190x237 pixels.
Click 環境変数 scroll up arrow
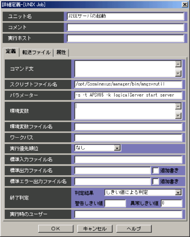[x=178, y=107]
